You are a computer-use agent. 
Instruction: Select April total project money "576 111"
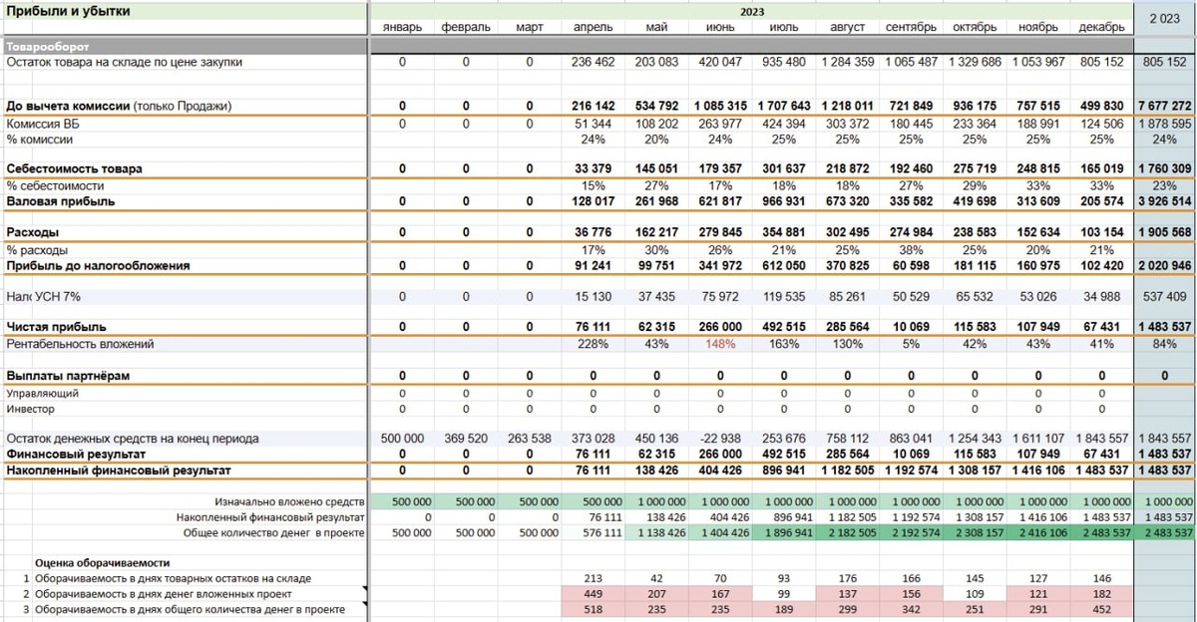pos(600,533)
